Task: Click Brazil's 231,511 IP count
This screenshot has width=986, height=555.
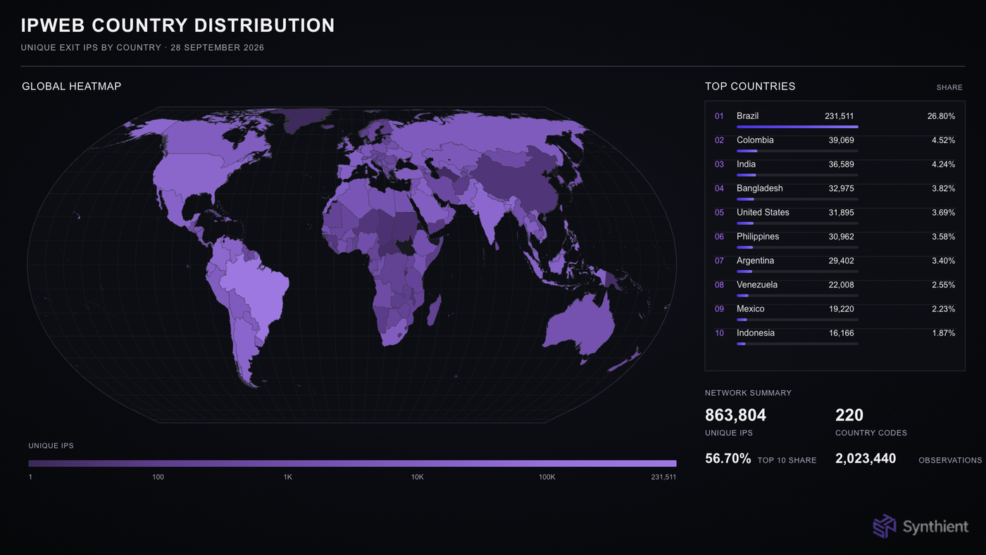Action: [x=840, y=116]
